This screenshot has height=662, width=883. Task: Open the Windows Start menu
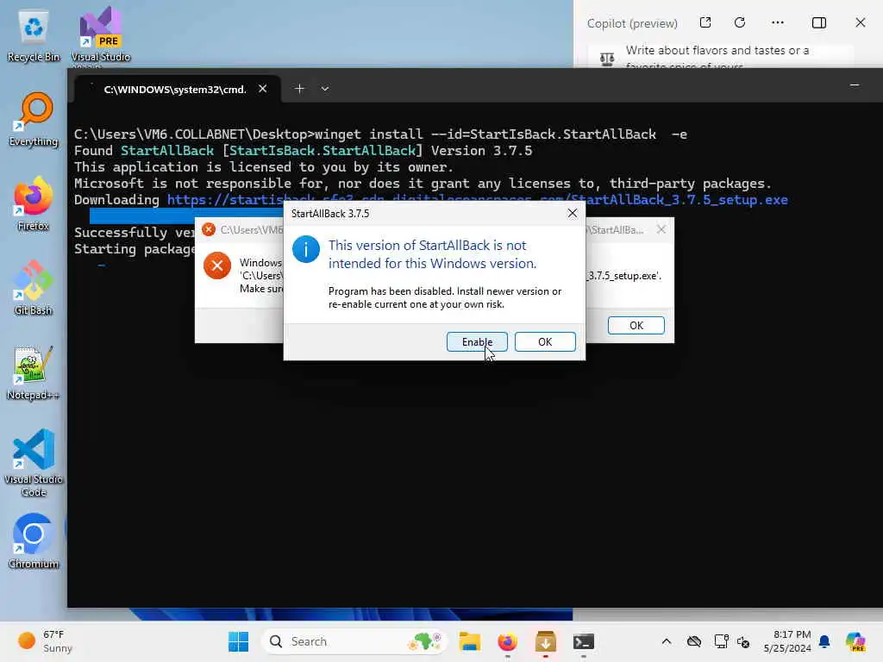tap(238, 641)
